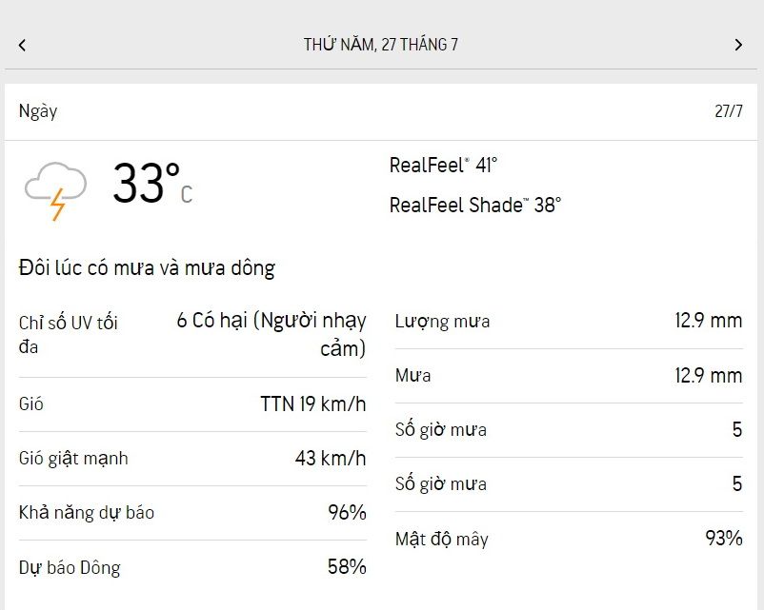
Task: Select the Gió TTN 19 km/h row
Action: [192, 404]
